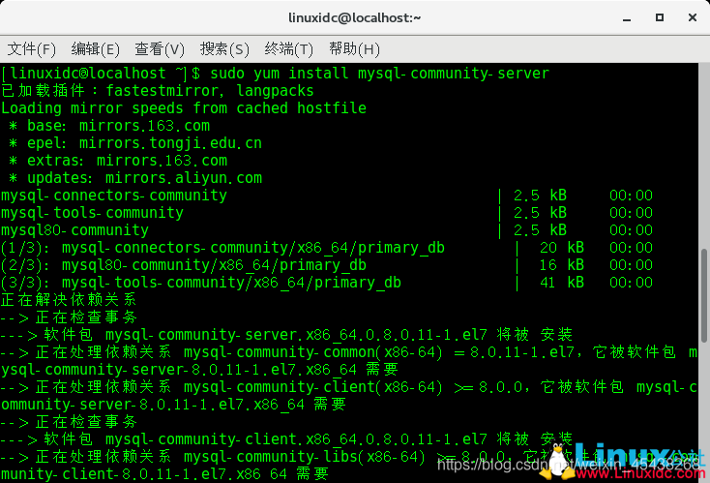Viewport: 710px width, 483px height.
Task: Click the terminal vertical scrollbar thumb
Action: (x=704, y=295)
